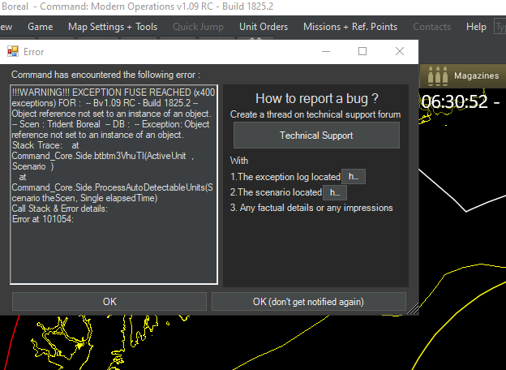Open the Unit Orders menu
This screenshot has width=506, height=370.
pos(264,27)
